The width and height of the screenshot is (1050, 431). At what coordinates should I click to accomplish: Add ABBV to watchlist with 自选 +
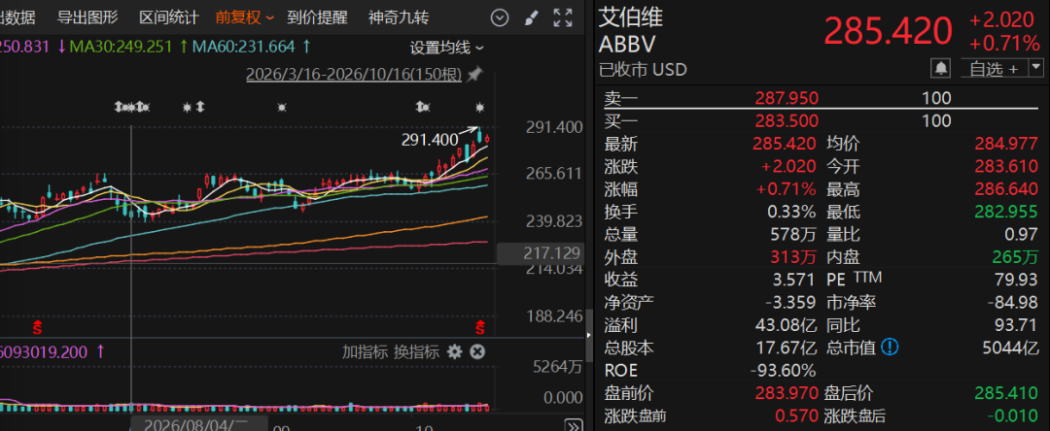994,68
